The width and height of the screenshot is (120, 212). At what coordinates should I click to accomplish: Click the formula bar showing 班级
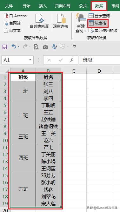[x=100, y=60]
